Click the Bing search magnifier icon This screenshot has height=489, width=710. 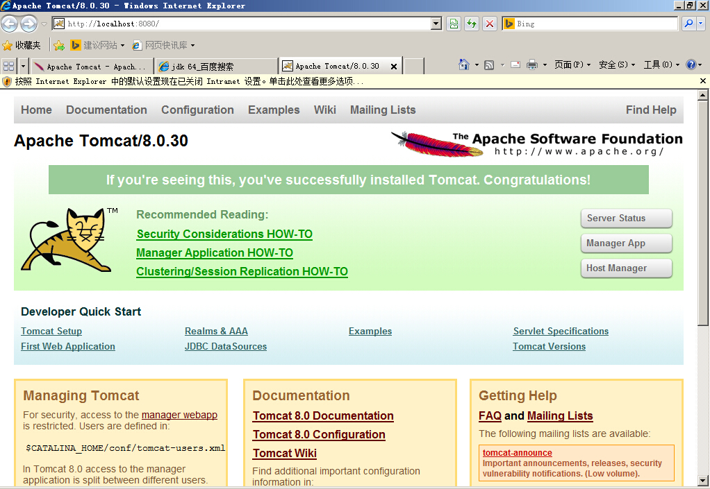[x=688, y=24]
